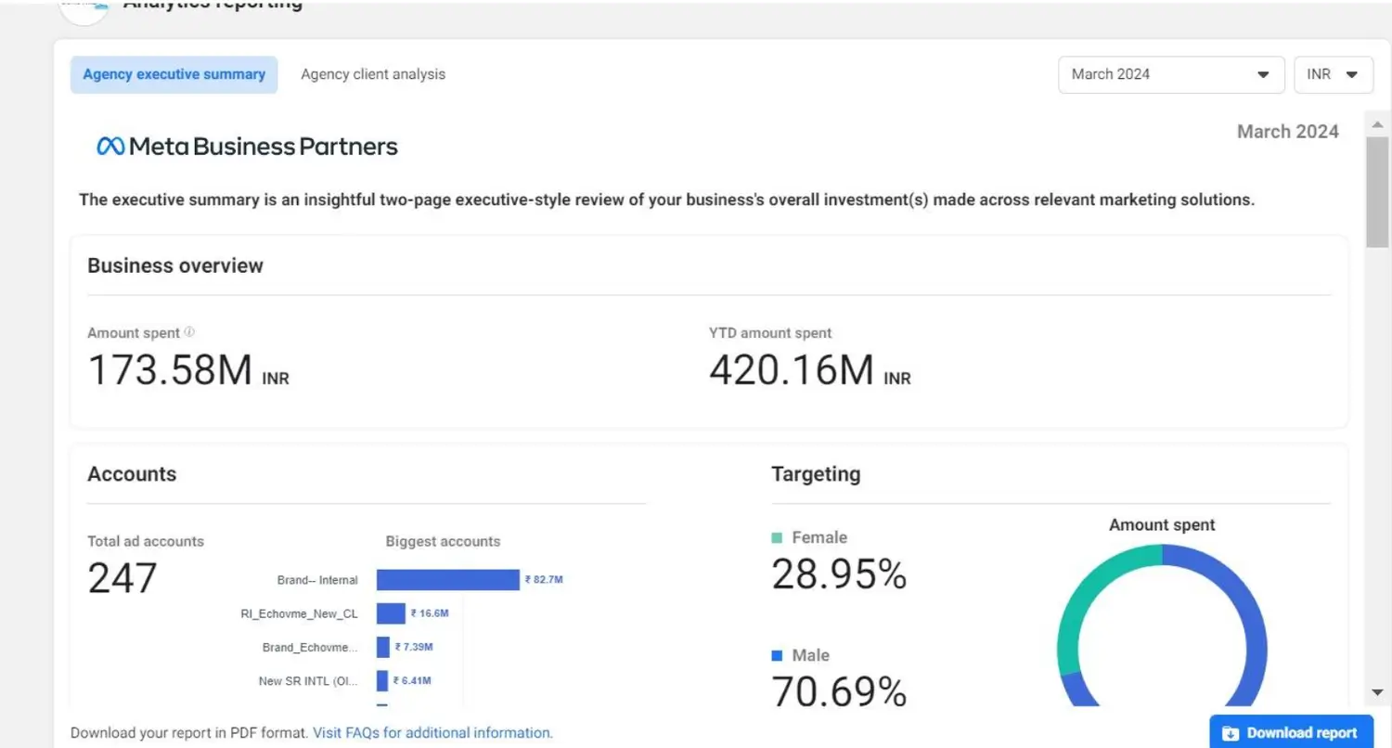Select the RI_Echovme_New_CL bar
The height and width of the screenshot is (748, 1392).
[391, 613]
